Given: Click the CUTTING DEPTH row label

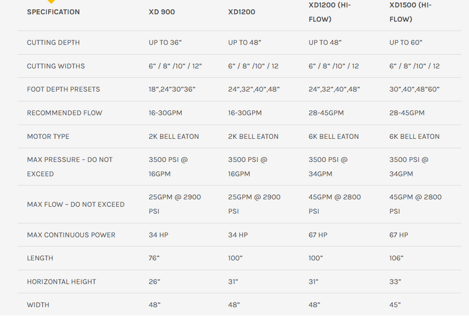Looking at the screenshot, I should [x=53, y=43].
